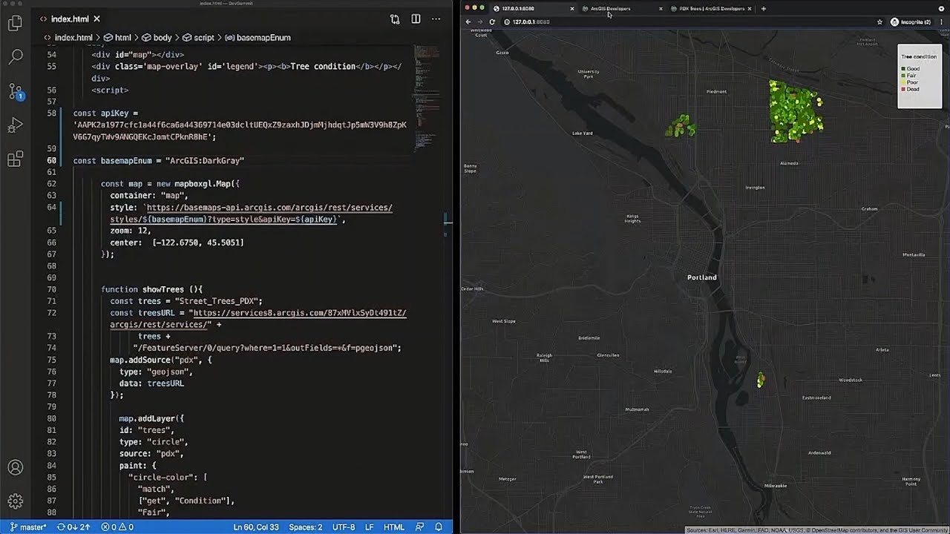Go forward in the browser
The height and width of the screenshot is (534, 950).
click(479, 22)
